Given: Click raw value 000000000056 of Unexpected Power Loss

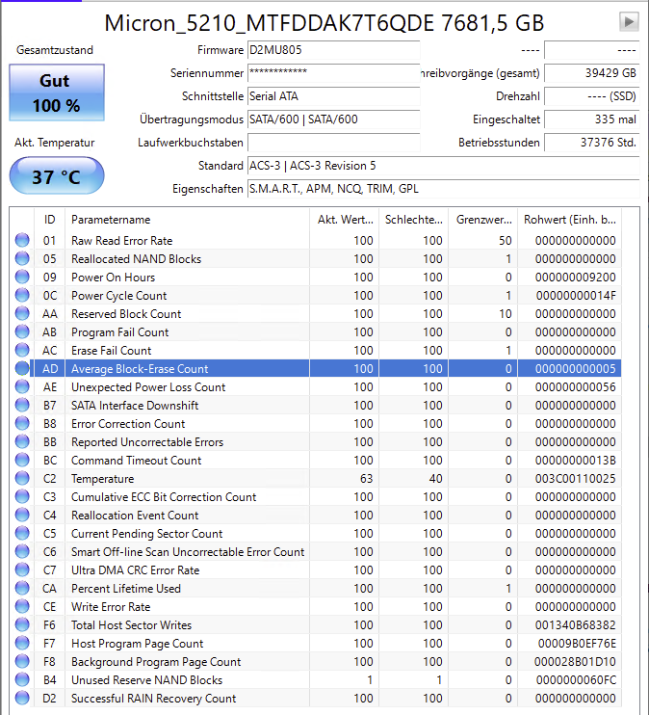Looking at the screenshot, I should tap(576, 387).
